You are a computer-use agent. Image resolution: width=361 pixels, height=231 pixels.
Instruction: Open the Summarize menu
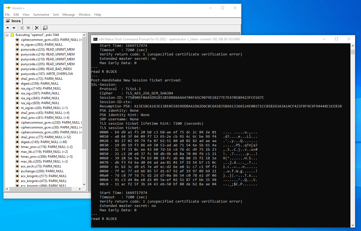(x=41, y=15)
